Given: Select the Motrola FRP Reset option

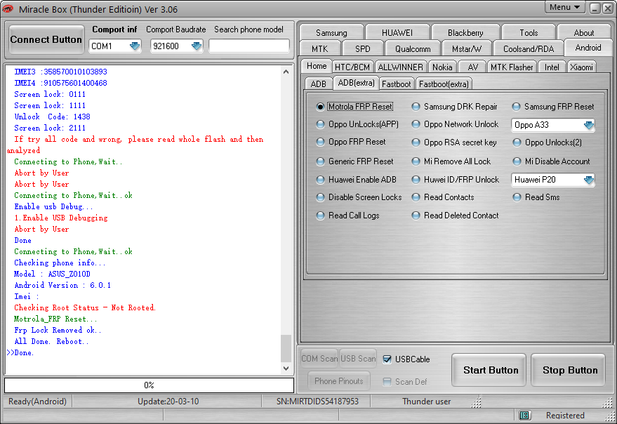Looking at the screenshot, I should [x=354, y=107].
